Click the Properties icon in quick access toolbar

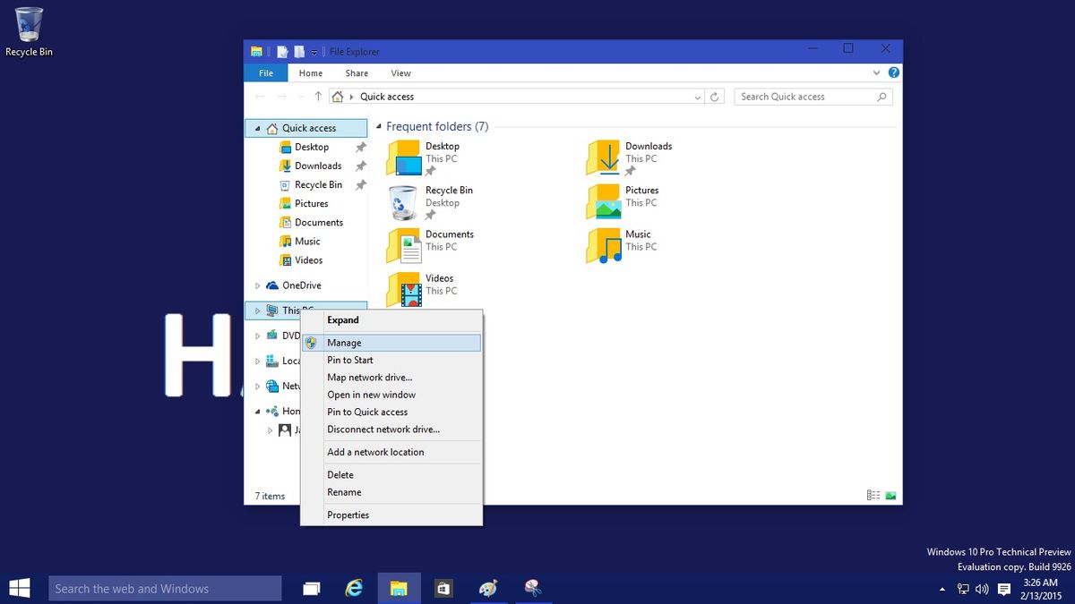(x=282, y=52)
